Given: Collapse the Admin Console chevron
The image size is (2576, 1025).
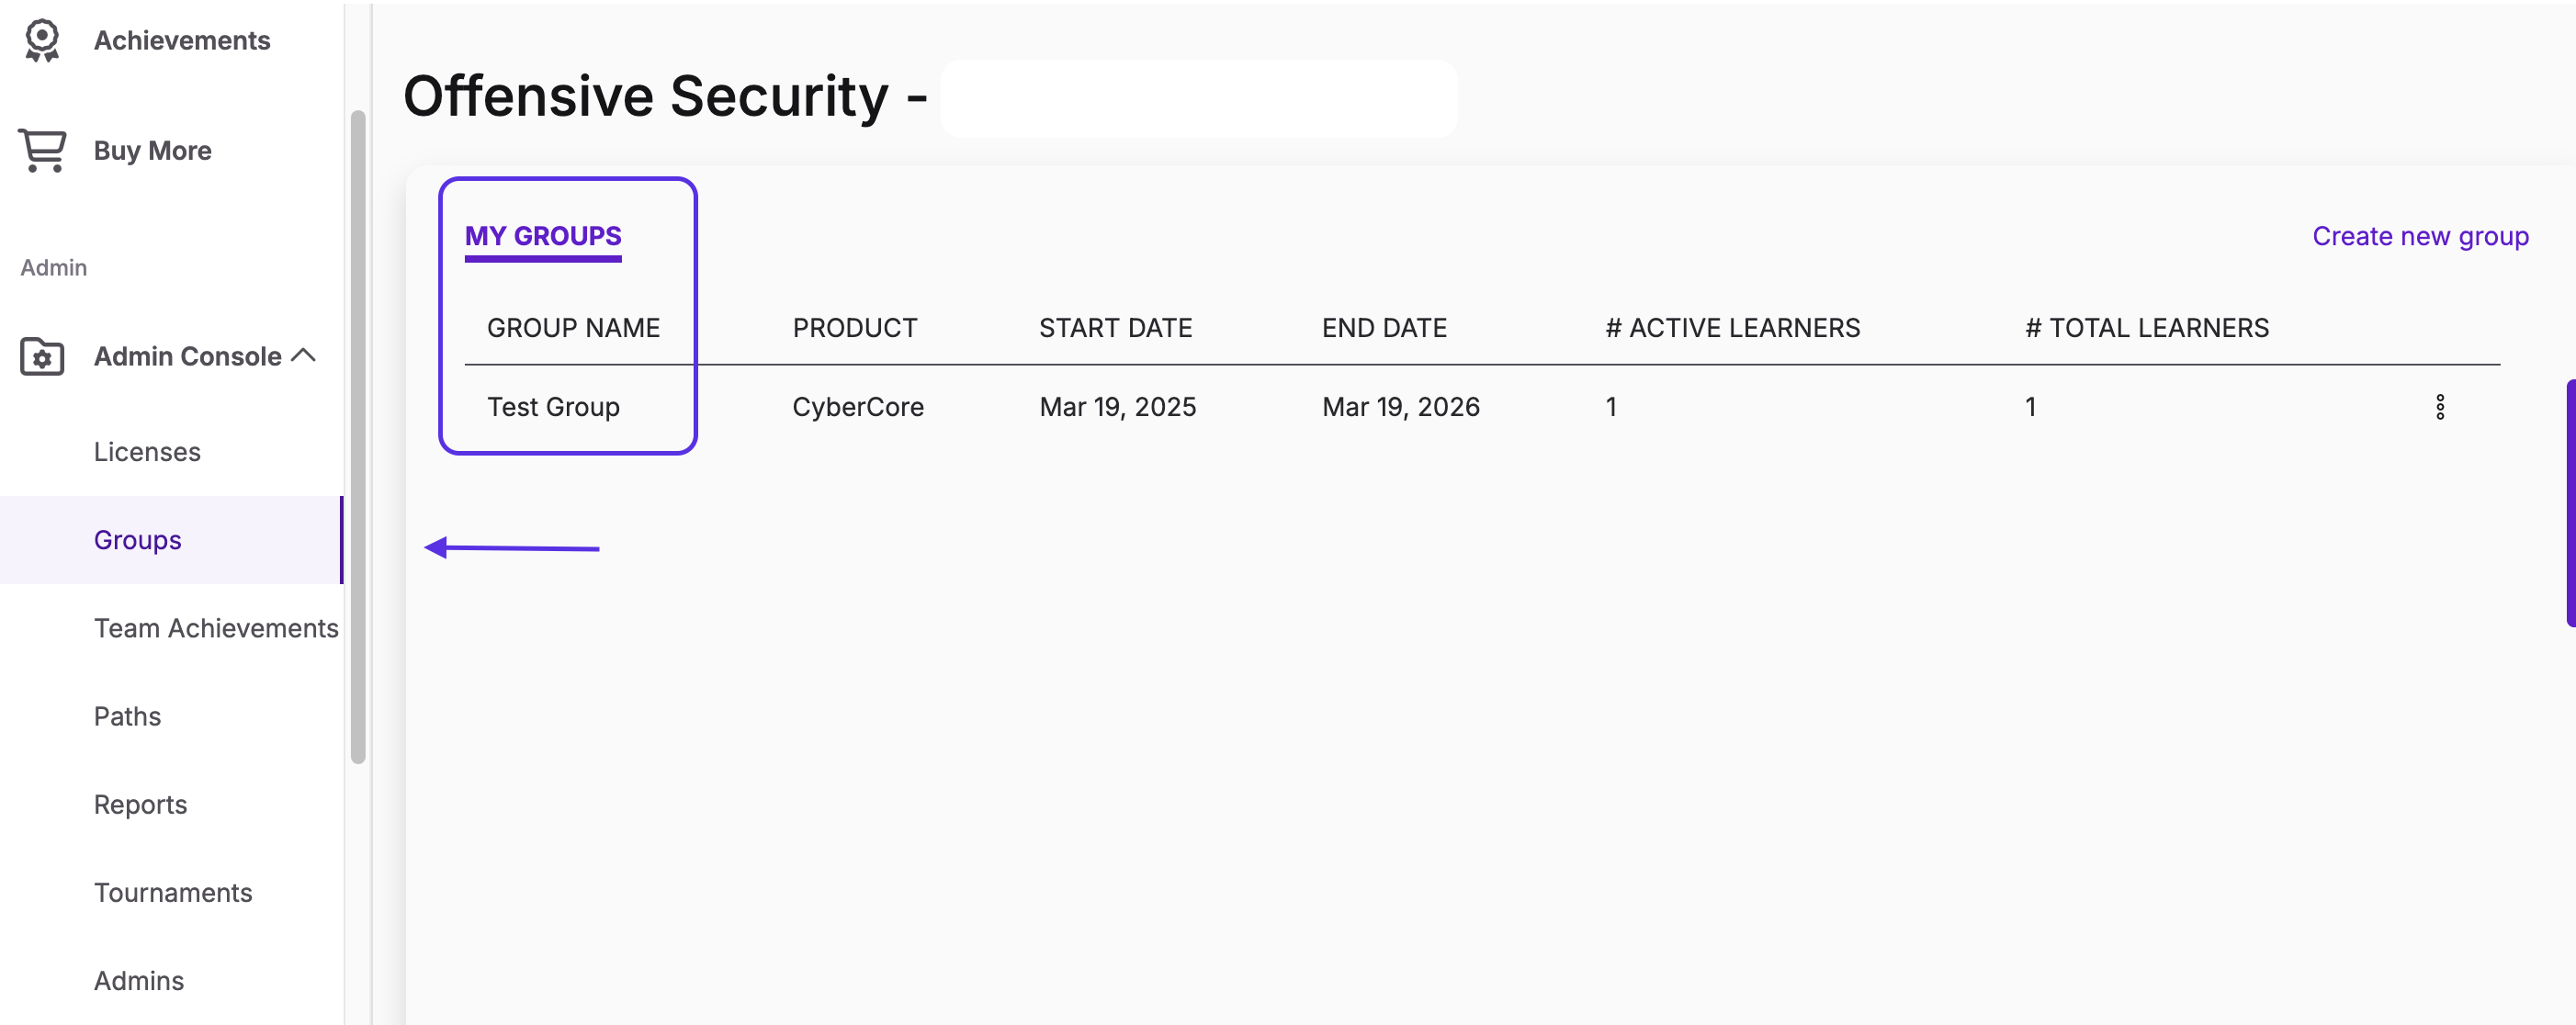Looking at the screenshot, I should coord(304,355).
